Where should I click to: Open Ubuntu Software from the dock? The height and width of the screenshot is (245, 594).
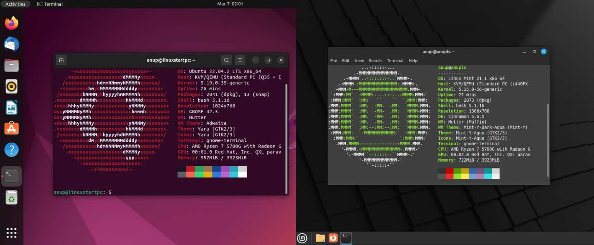click(11, 128)
